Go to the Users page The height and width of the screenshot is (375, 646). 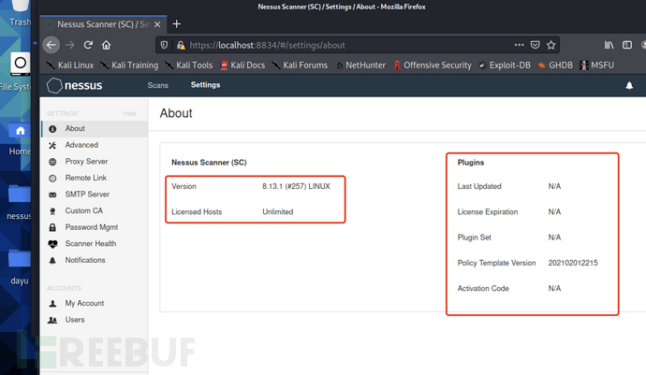click(75, 320)
